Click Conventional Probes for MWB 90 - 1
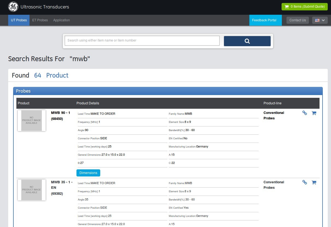 [274, 116]
